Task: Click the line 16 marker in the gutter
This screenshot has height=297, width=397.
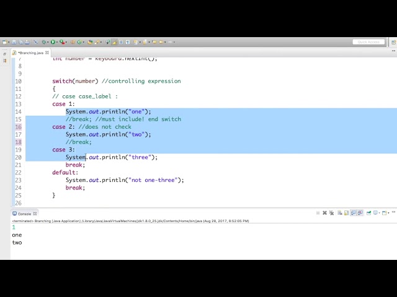Action: click(18, 127)
